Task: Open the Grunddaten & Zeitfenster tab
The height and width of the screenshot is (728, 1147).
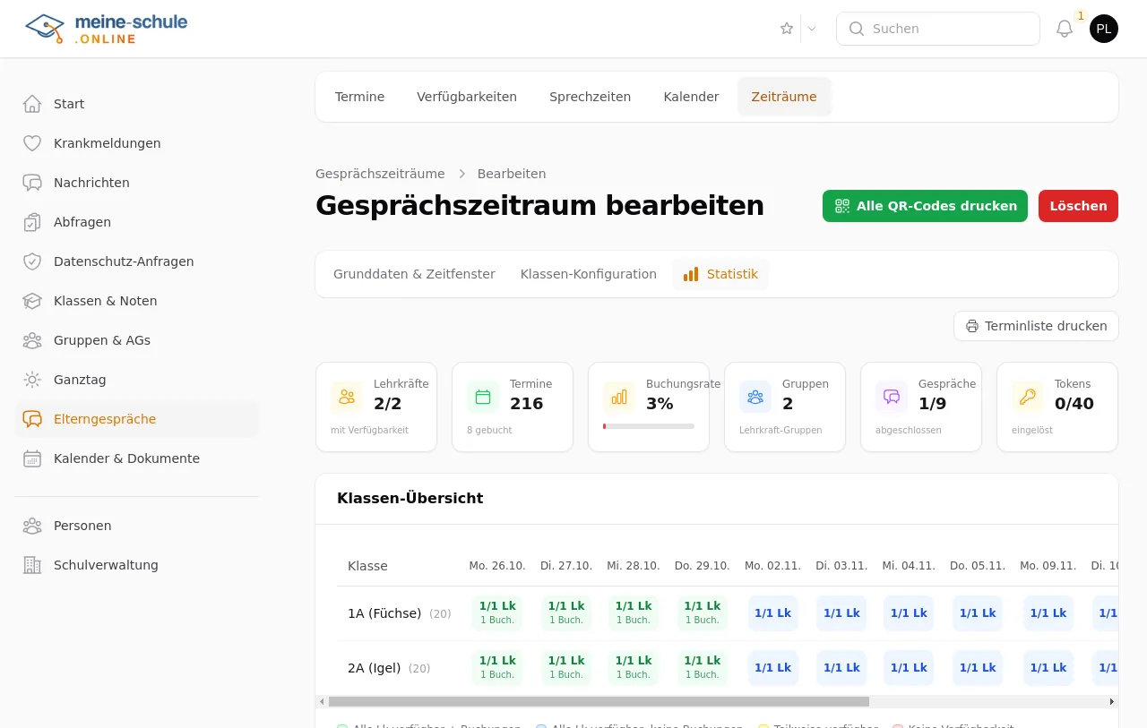Action: pyautogui.click(x=414, y=274)
